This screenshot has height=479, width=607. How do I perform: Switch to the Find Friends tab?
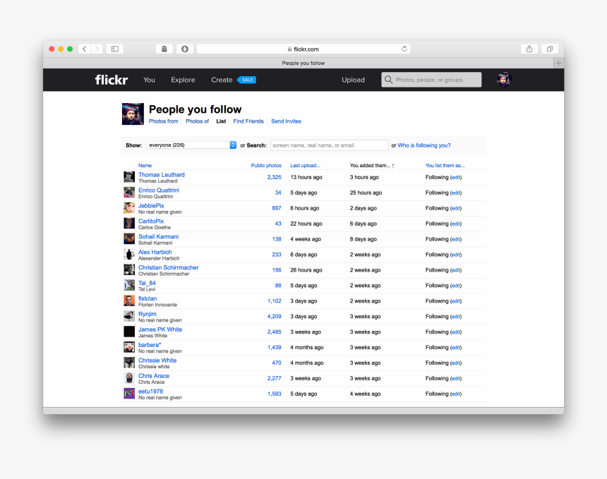pyautogui.click(x=248, y=121)
